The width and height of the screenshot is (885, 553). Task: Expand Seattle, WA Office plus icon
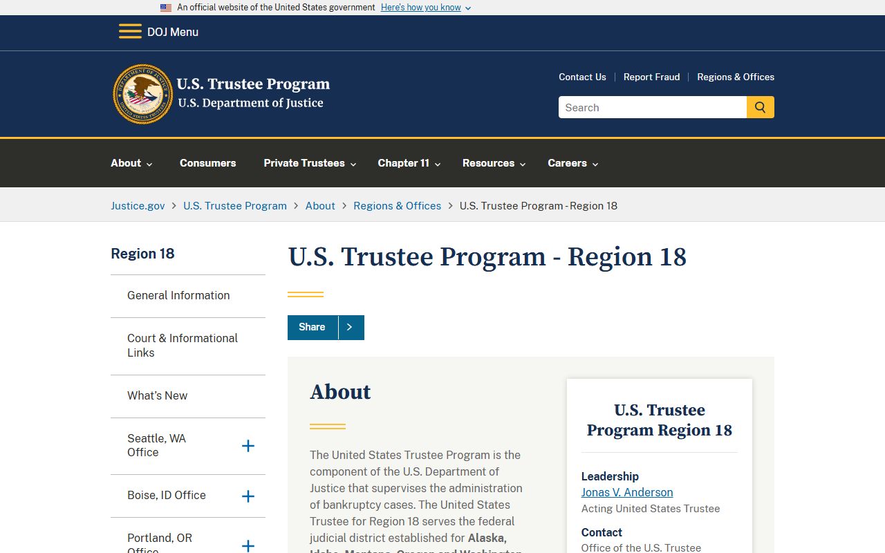[x=248, y=446]
